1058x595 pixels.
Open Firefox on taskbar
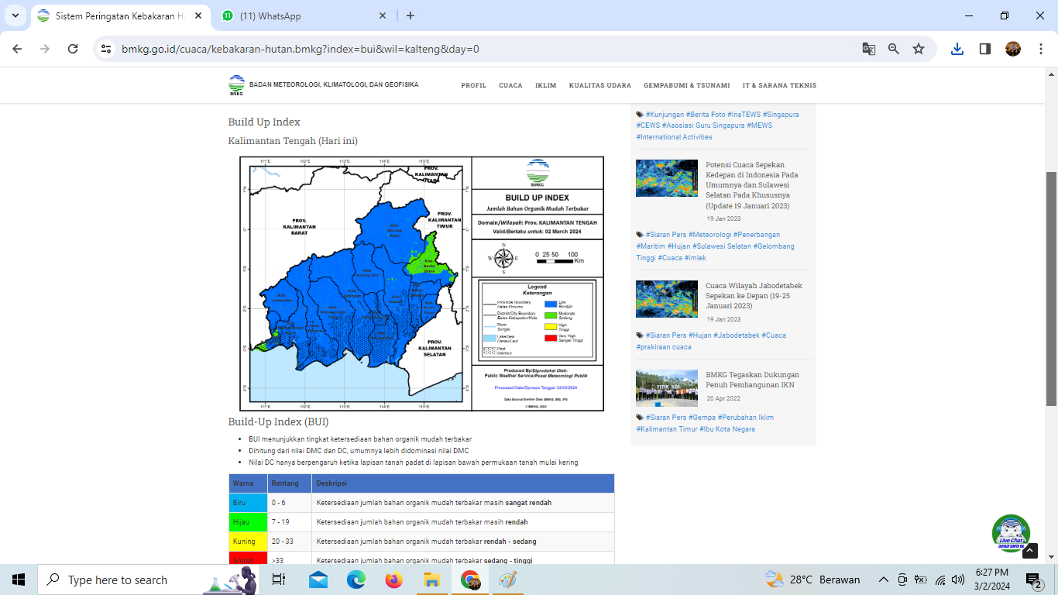[393, 580]
